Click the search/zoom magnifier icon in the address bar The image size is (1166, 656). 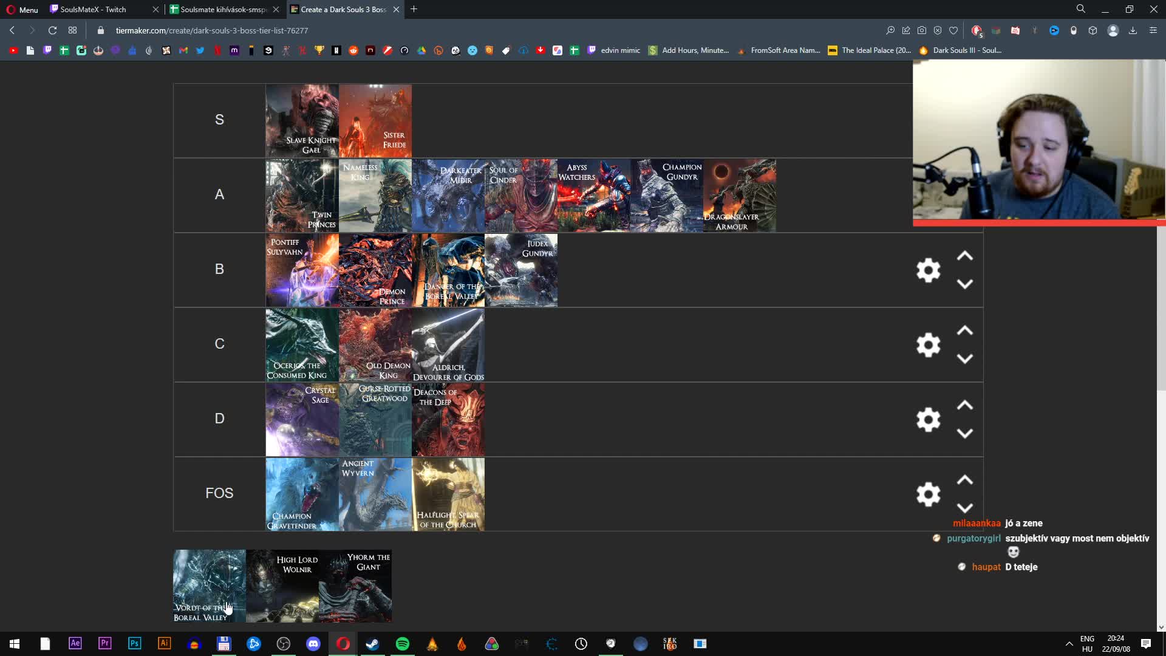890,30
